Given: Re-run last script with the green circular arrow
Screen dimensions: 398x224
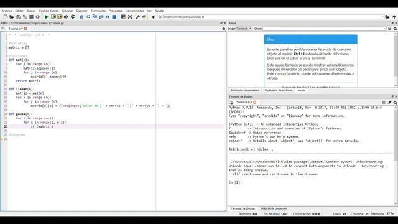Looking at the screenshot, I should click(73, 17).
